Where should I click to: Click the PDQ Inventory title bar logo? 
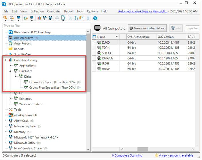[4, 4]
